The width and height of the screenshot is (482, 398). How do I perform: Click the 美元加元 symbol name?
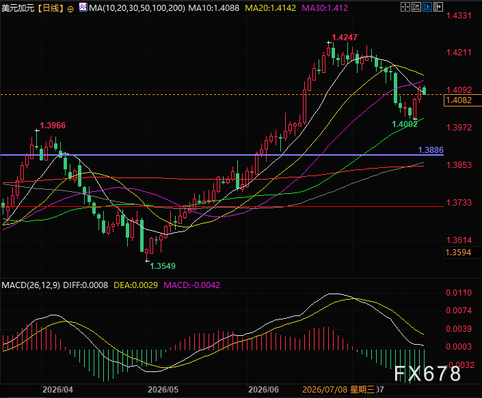(18, 8)
